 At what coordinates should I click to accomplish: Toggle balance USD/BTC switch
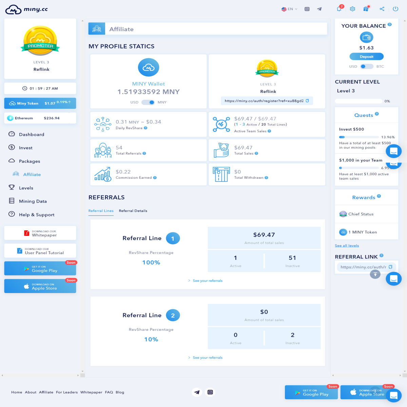point(366,66)
